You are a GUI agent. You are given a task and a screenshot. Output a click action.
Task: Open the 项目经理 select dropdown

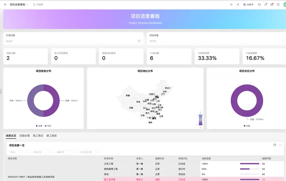(217, 41)
